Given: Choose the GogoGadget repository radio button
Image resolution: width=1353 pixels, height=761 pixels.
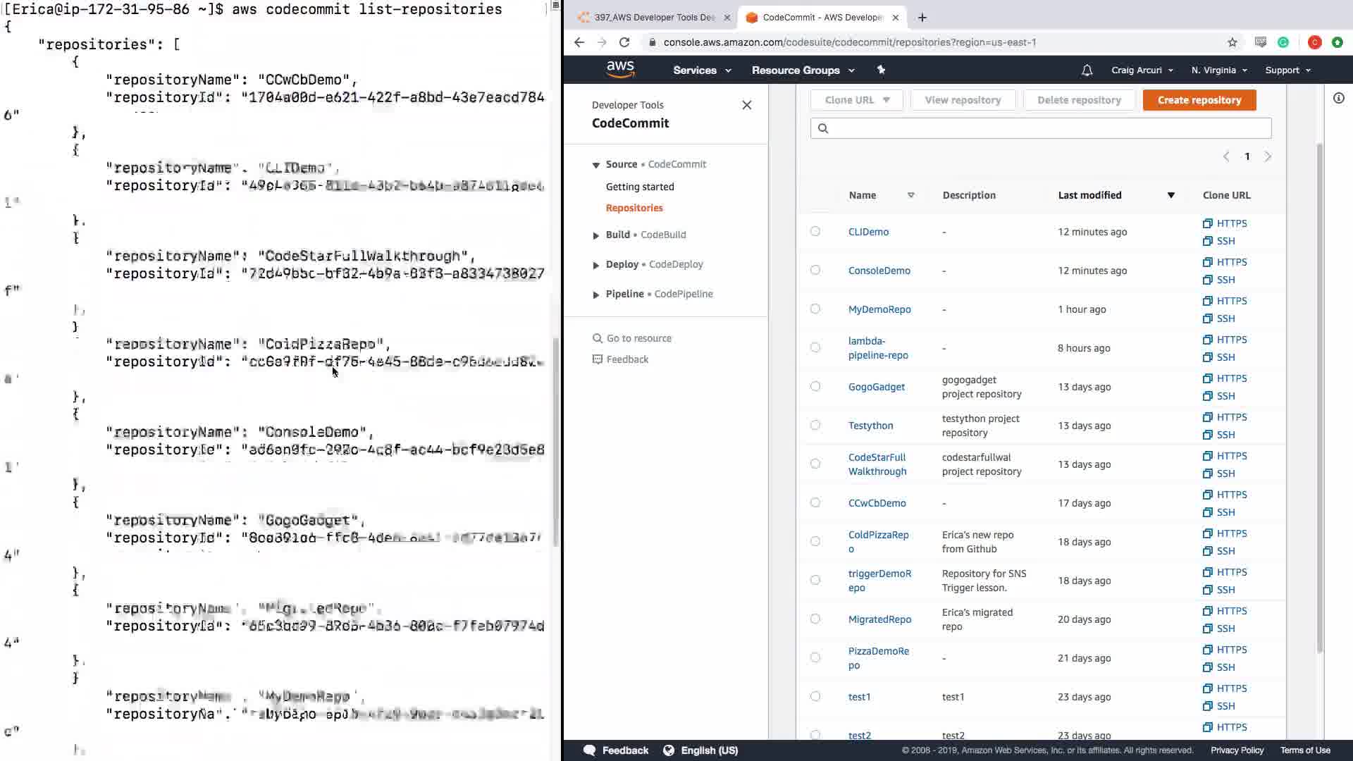Looking at the screenshot, I should (815, 386).
